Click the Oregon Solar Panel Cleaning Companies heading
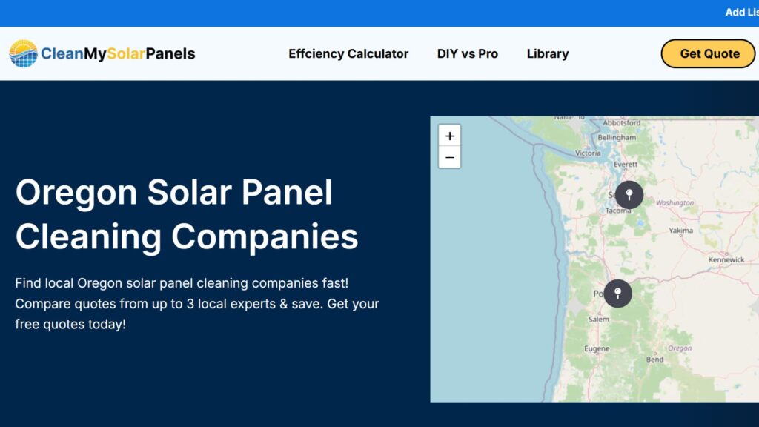The width and height of the screenshot is (759, 427). click(187, 214)
